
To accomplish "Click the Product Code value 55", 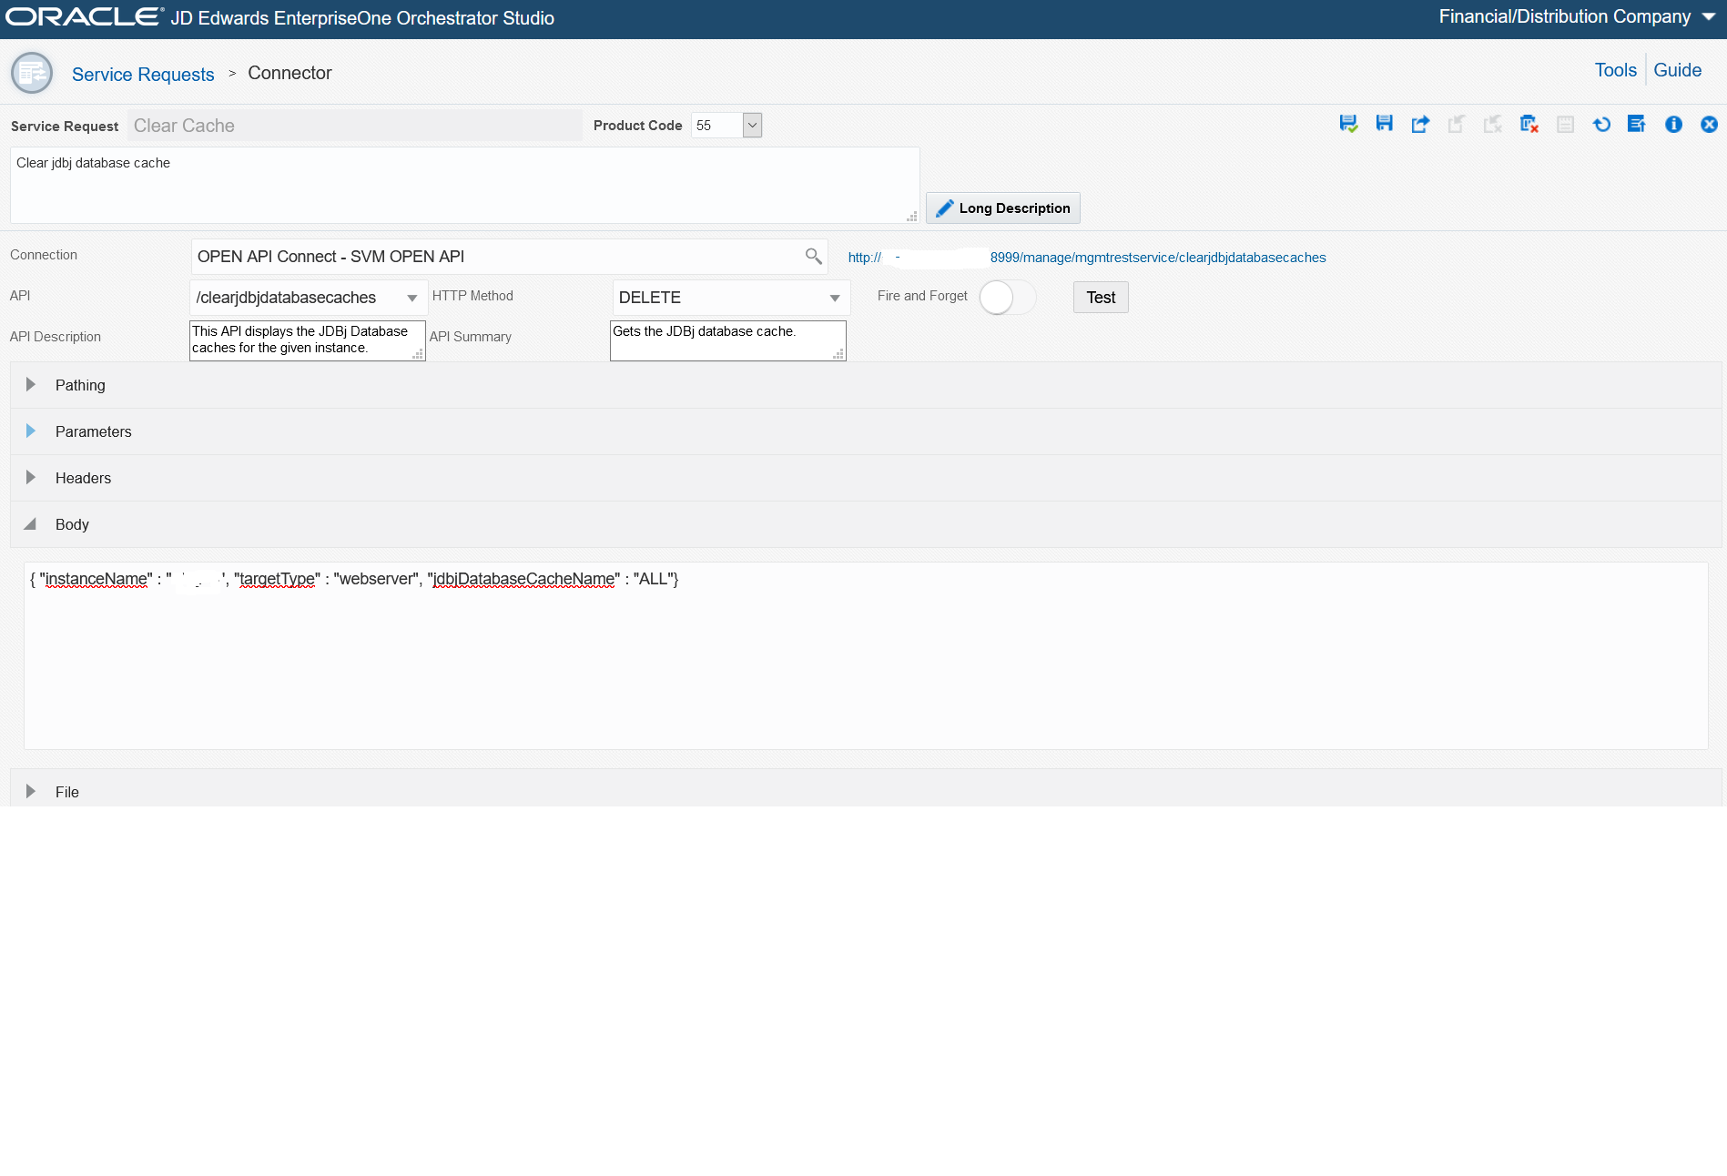I will click(716, 126).
